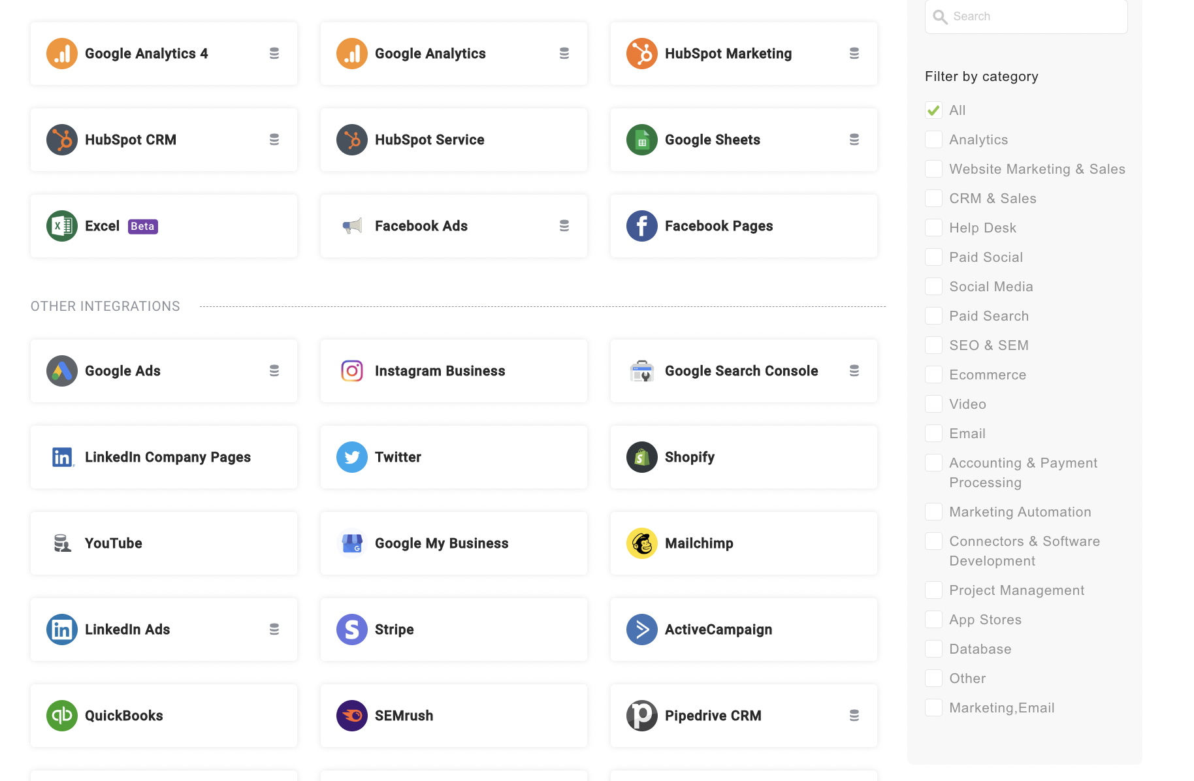The width and height of the screenshot is (1194, 781).
Task: Click database stack icon on Google Sheets
Action: coord(854,140)
